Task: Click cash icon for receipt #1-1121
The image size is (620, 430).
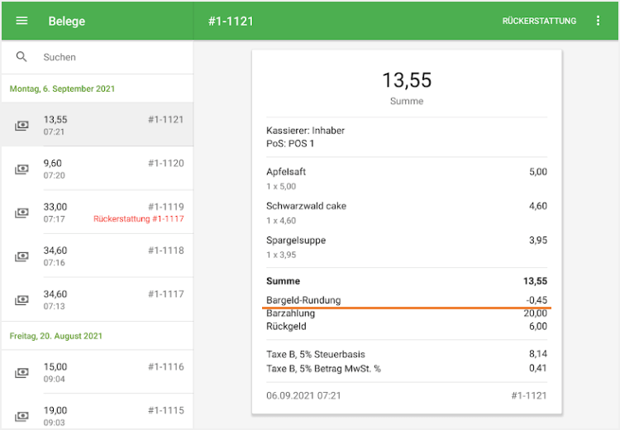Action: pyautogui.click(x=22, y=126)
